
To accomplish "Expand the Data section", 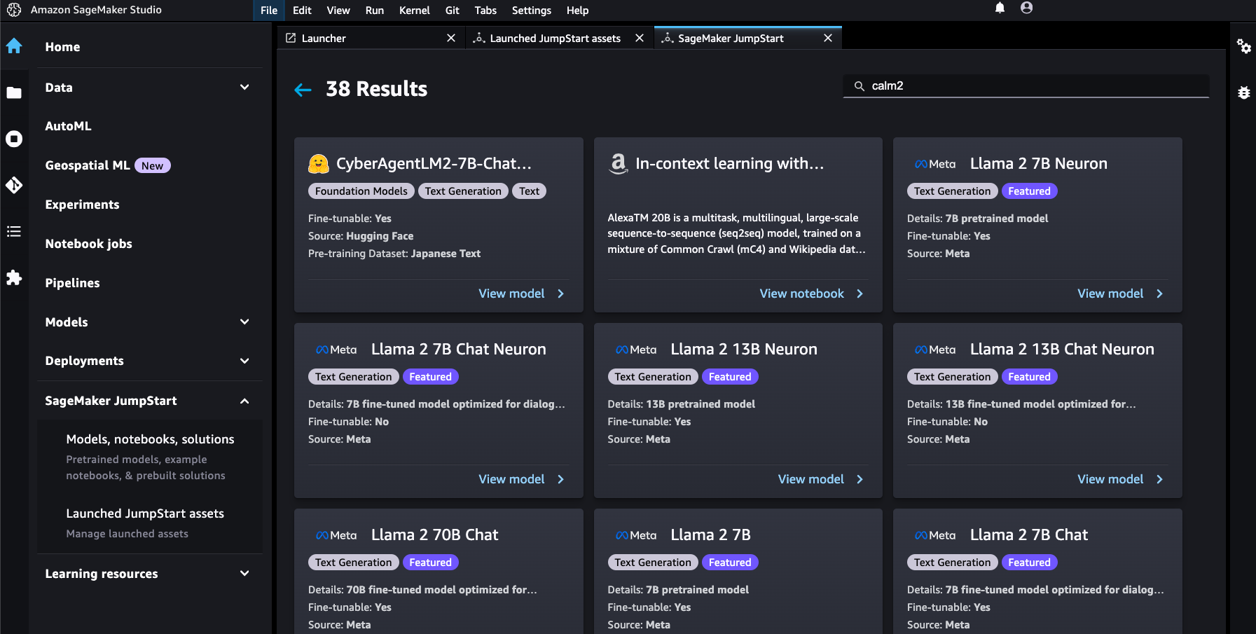I will click(x=244, y=88).
